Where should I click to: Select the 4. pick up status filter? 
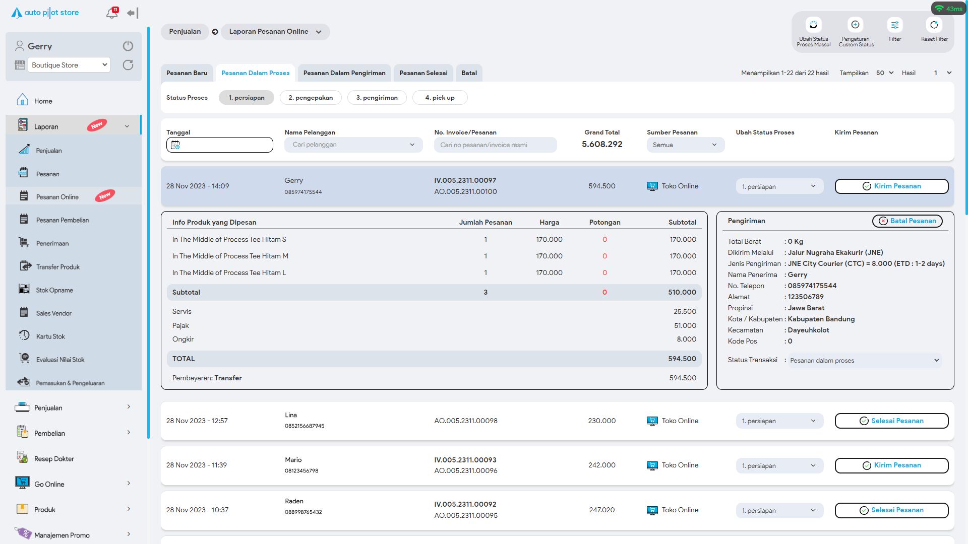pyautogui.click(x=440, y=98)
